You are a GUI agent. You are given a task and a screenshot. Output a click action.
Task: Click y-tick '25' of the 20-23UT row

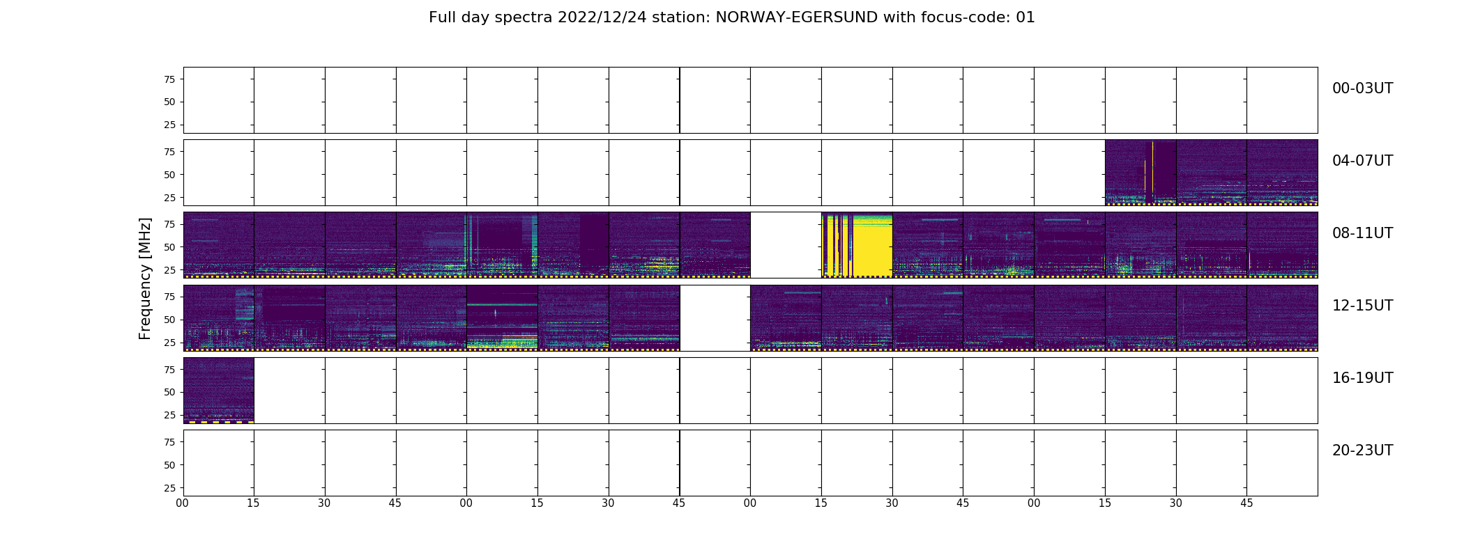[169, 487]
